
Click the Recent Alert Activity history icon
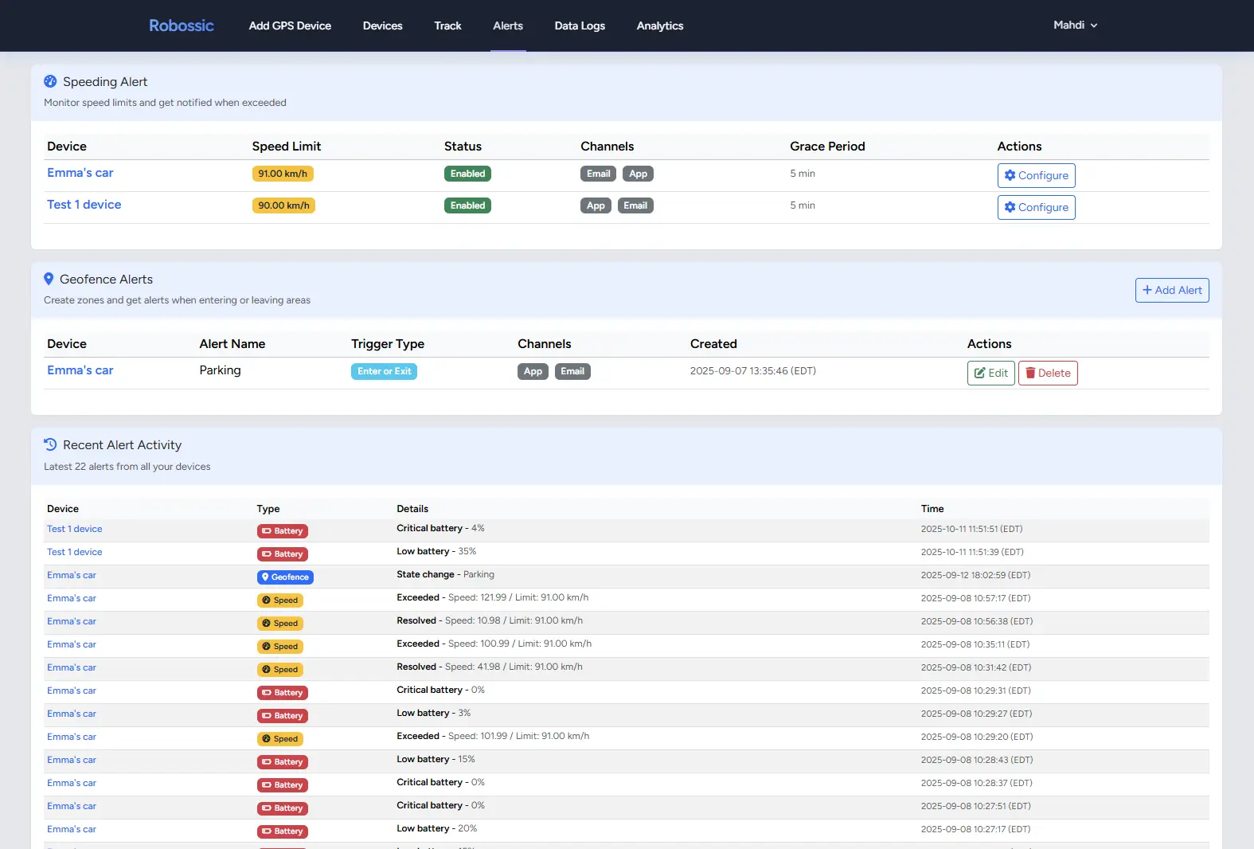tap(50, 444)
